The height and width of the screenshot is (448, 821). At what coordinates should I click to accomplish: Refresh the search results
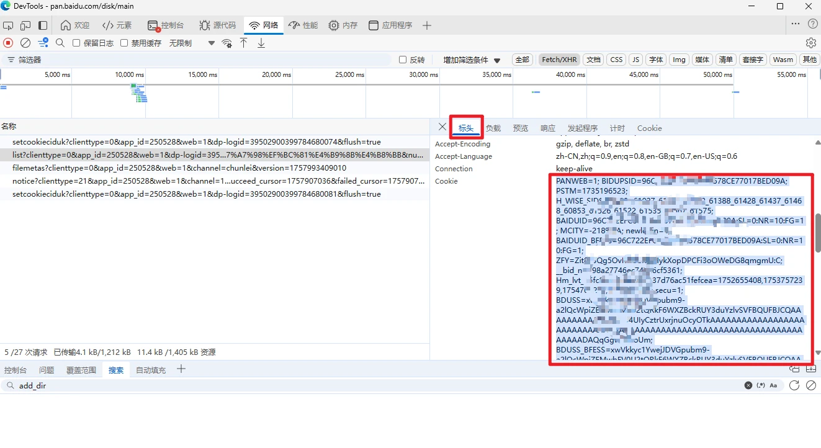[794, 385]
